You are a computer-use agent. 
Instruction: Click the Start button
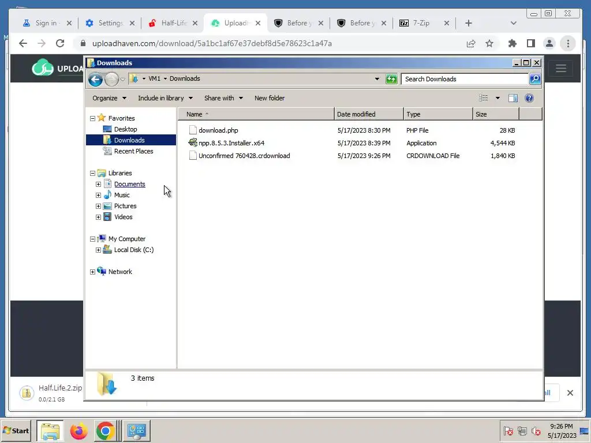(16, 430)
